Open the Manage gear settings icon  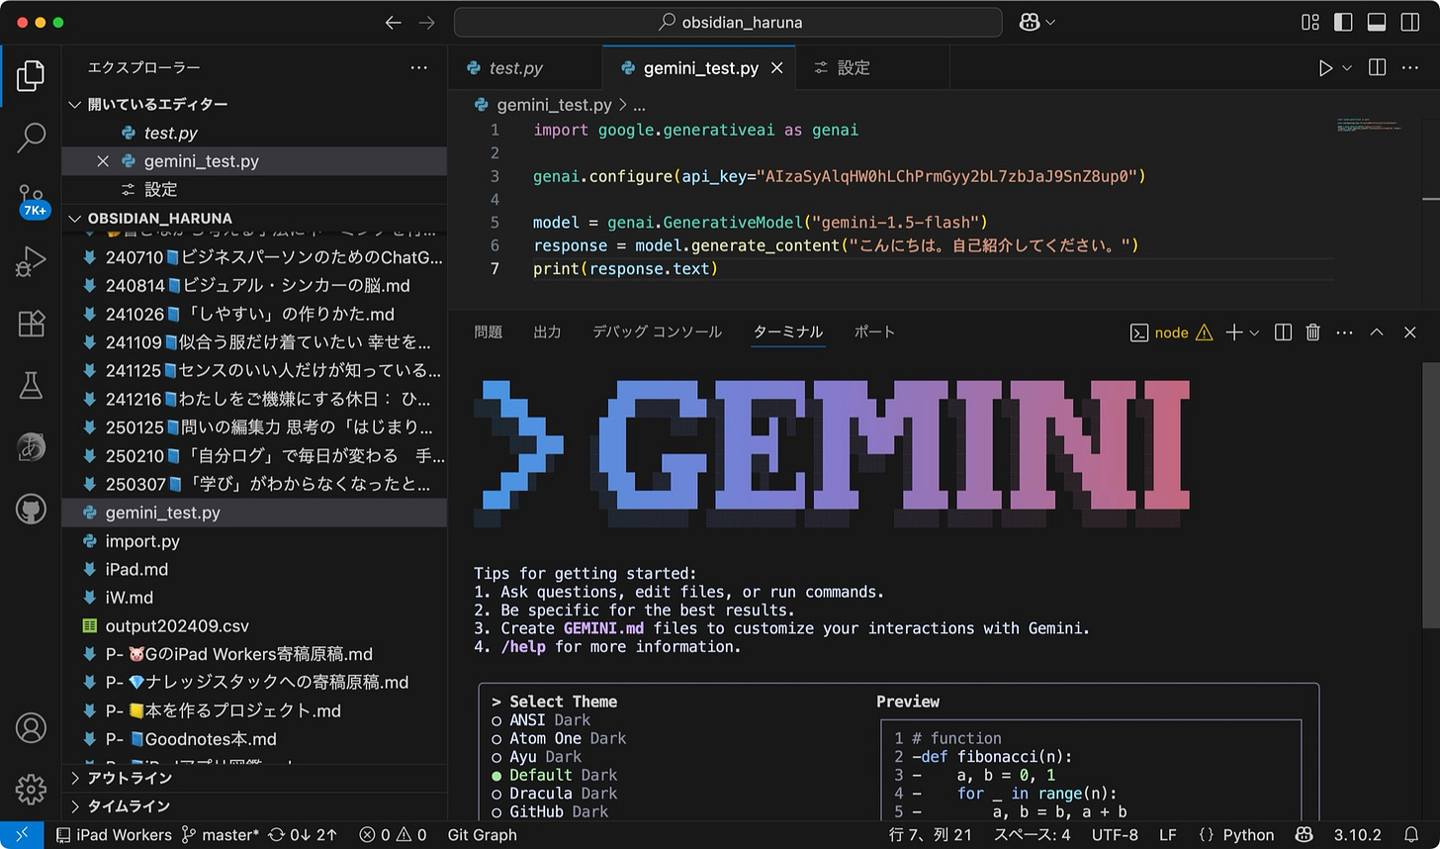(31, 789)
